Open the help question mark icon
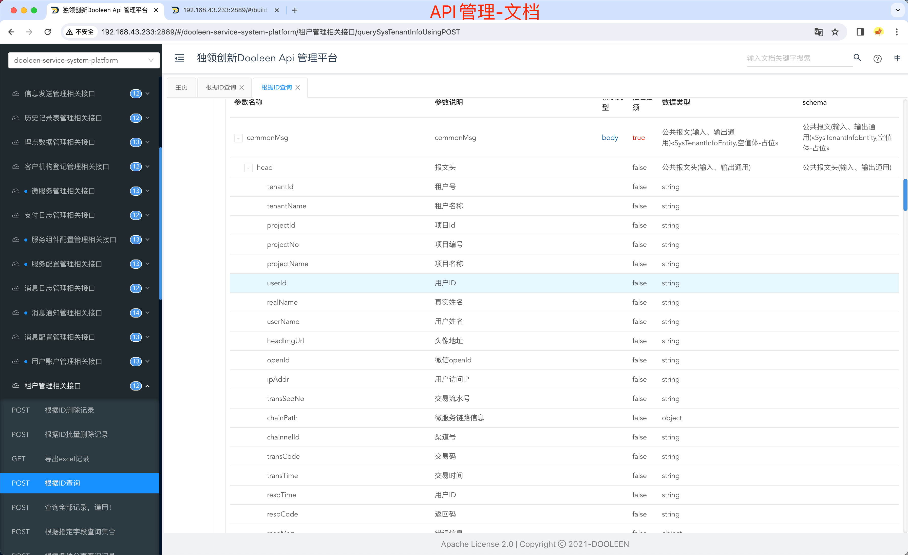The width and height of the screenshot is (908, 555). coord(877,59)
